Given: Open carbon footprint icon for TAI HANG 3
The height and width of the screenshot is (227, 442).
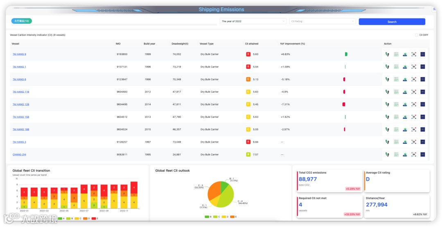Looking at the screenshot, I should [x=387, y=142].
